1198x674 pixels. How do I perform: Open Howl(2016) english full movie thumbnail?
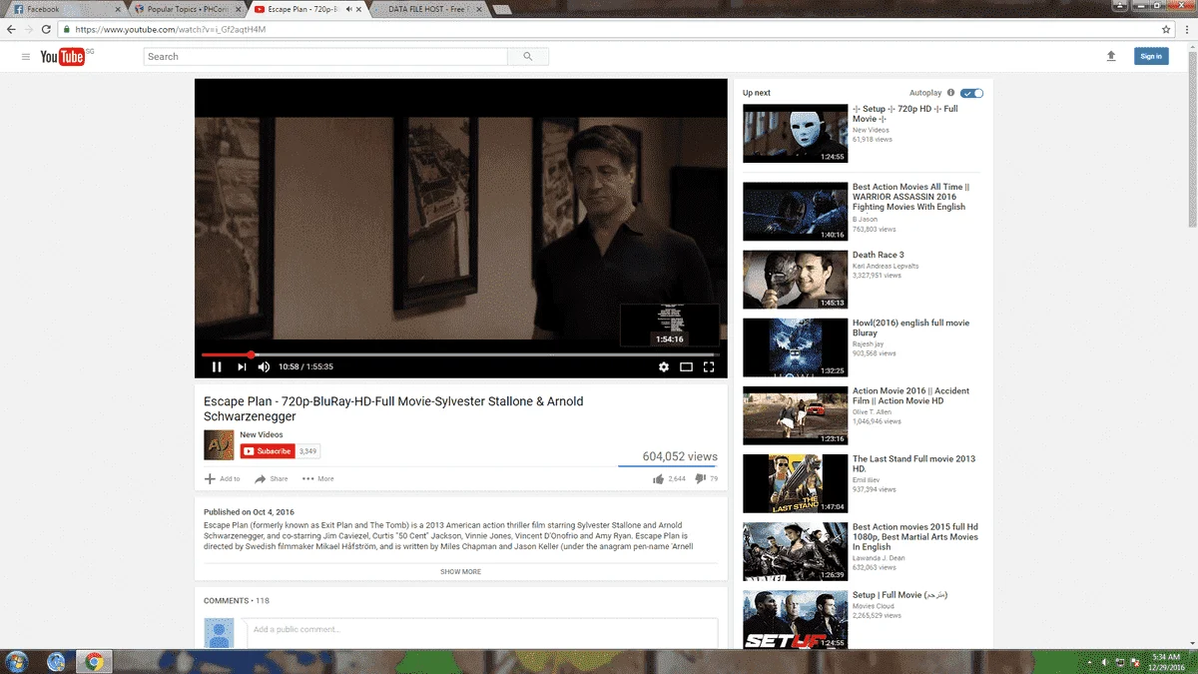tap(795, 347)
